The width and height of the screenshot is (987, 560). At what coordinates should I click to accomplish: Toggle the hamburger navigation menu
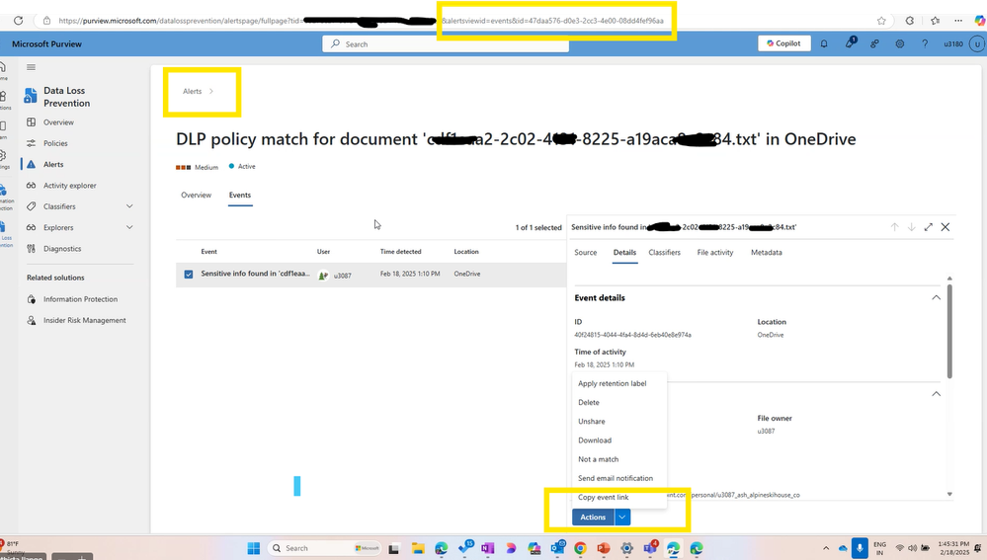pos(31,67)
